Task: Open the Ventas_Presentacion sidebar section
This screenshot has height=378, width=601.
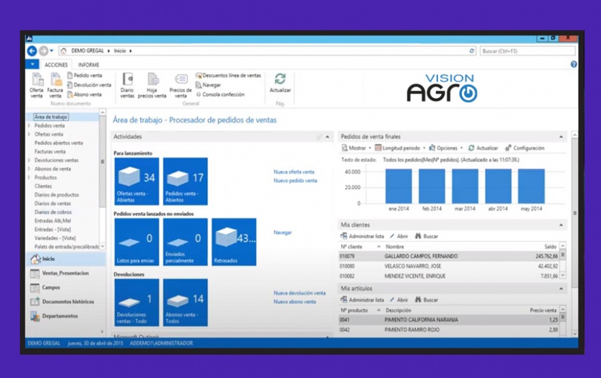Action: coord(65,273)
